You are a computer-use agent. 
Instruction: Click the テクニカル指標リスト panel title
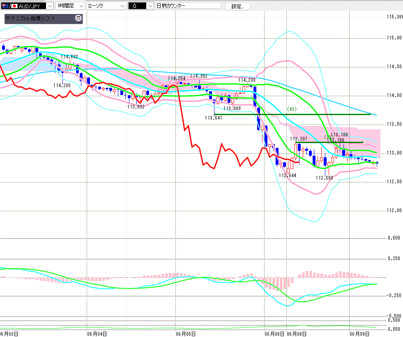30,18
